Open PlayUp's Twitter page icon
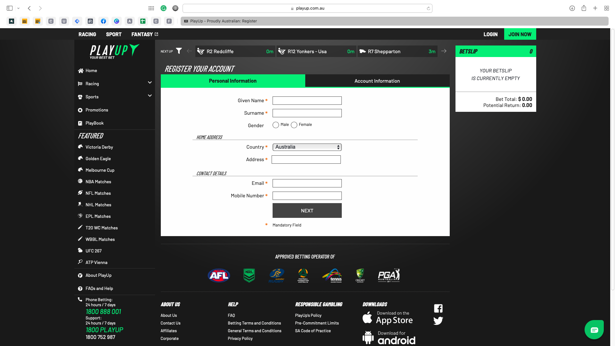 click(438, 321)
